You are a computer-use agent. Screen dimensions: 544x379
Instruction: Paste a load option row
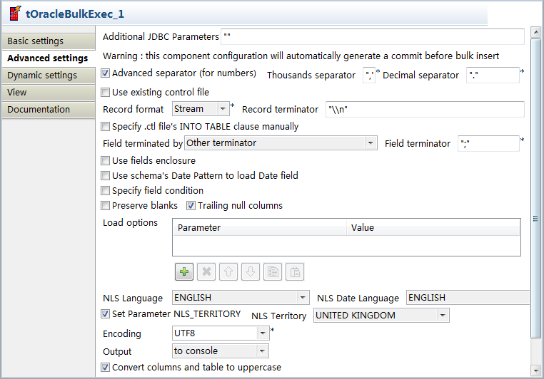pos(295,271)
